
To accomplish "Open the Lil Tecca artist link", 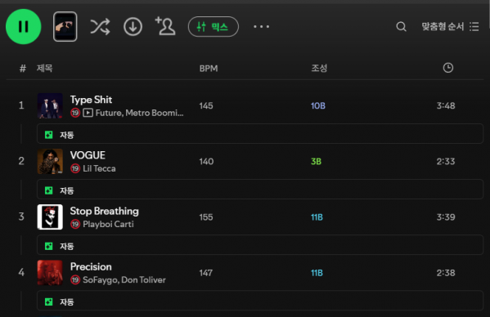I will 99,168.
